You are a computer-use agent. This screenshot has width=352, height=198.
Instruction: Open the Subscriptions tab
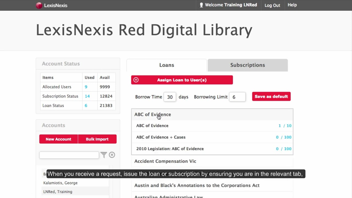click(248, 65)
